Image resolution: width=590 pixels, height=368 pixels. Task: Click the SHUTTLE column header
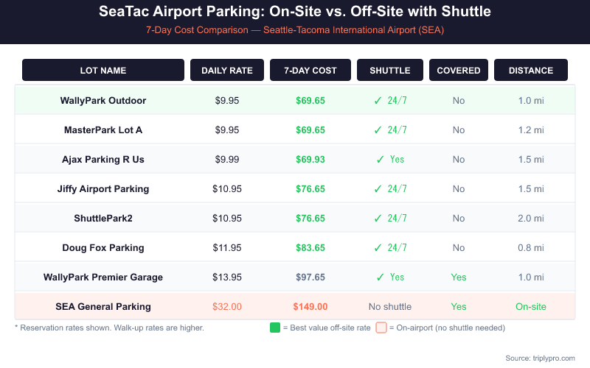pos(389,71)
